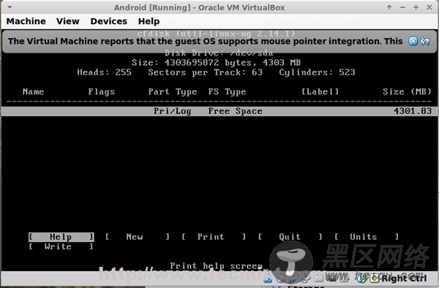
Task: Click the Size: 4303695872 bytes line
Action: point(216,63)
